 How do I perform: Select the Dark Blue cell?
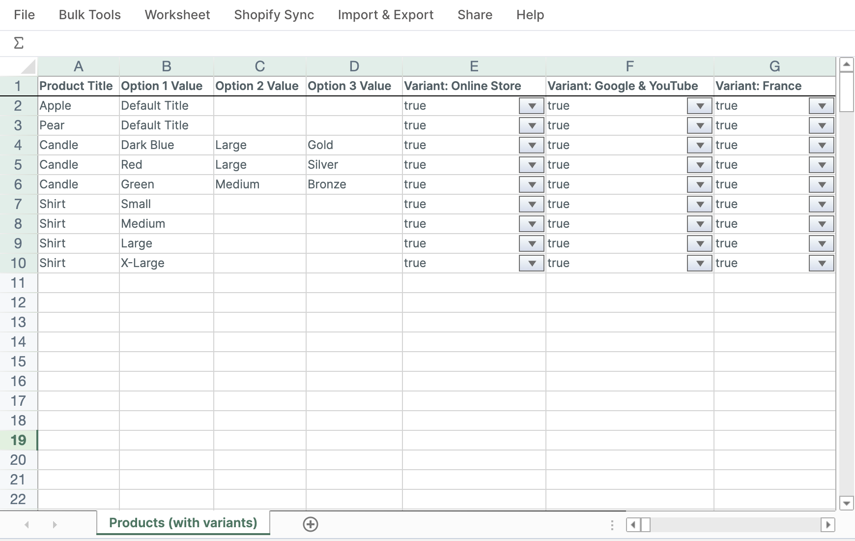(167, 145)
